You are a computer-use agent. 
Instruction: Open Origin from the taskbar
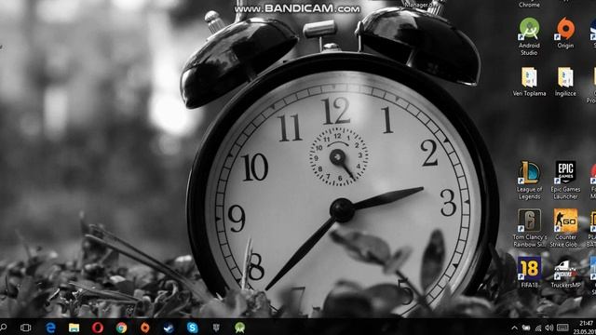click(145, 328)
